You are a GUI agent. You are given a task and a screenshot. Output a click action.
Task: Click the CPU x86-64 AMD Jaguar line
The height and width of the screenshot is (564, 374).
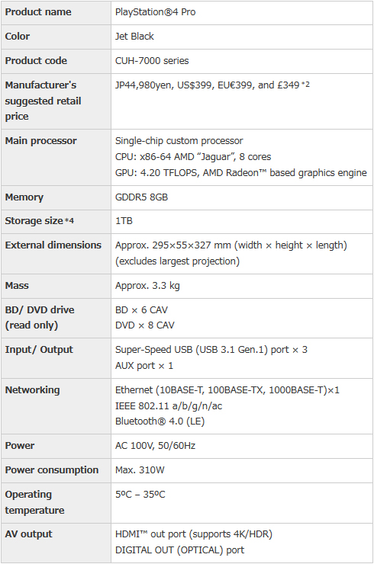193,157
